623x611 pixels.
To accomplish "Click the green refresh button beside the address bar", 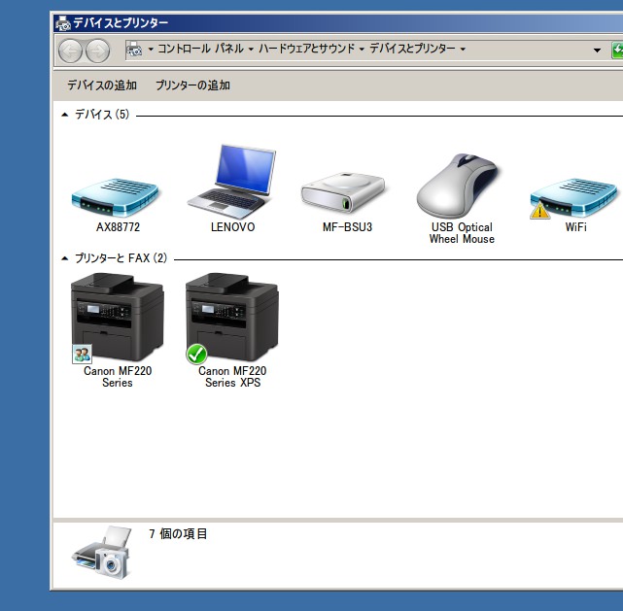I will point(617,50).
